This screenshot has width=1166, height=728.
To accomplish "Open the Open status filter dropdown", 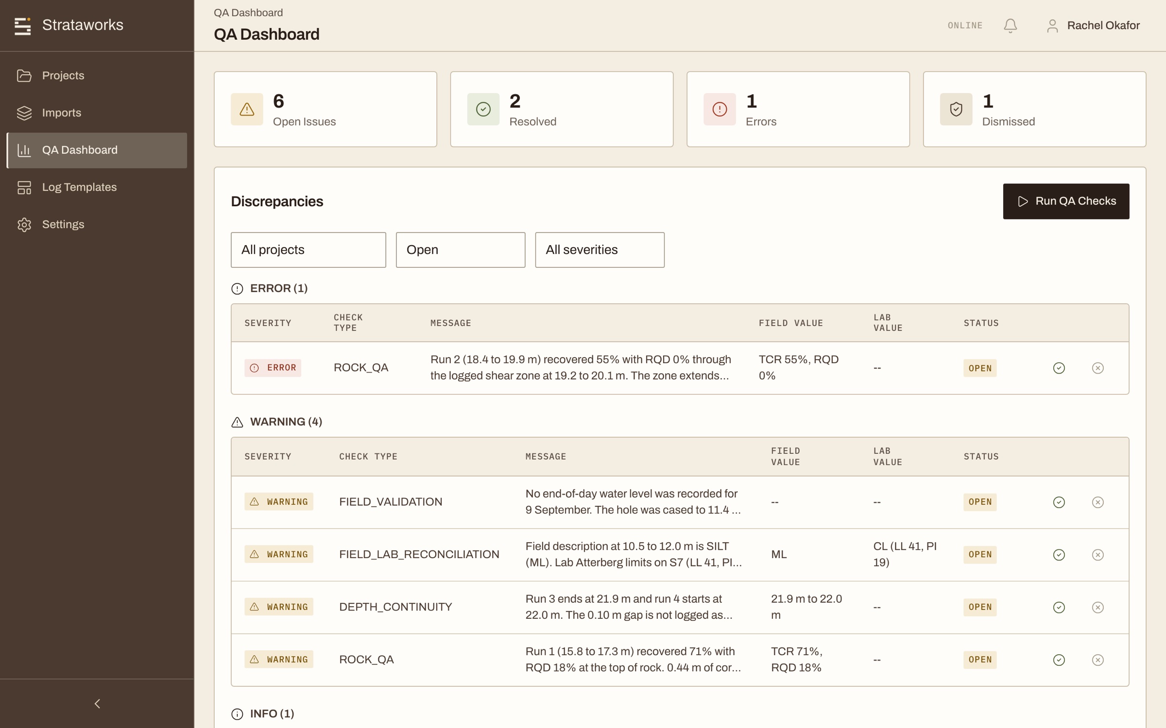I will pyautogui.click(x=461, y=250).
